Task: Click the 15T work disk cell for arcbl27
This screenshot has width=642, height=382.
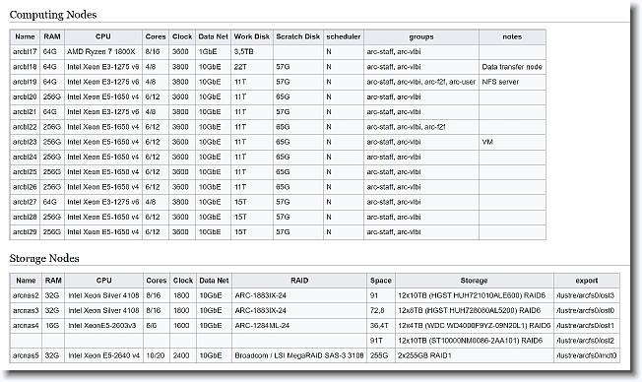Action: (x=252, y=202)
